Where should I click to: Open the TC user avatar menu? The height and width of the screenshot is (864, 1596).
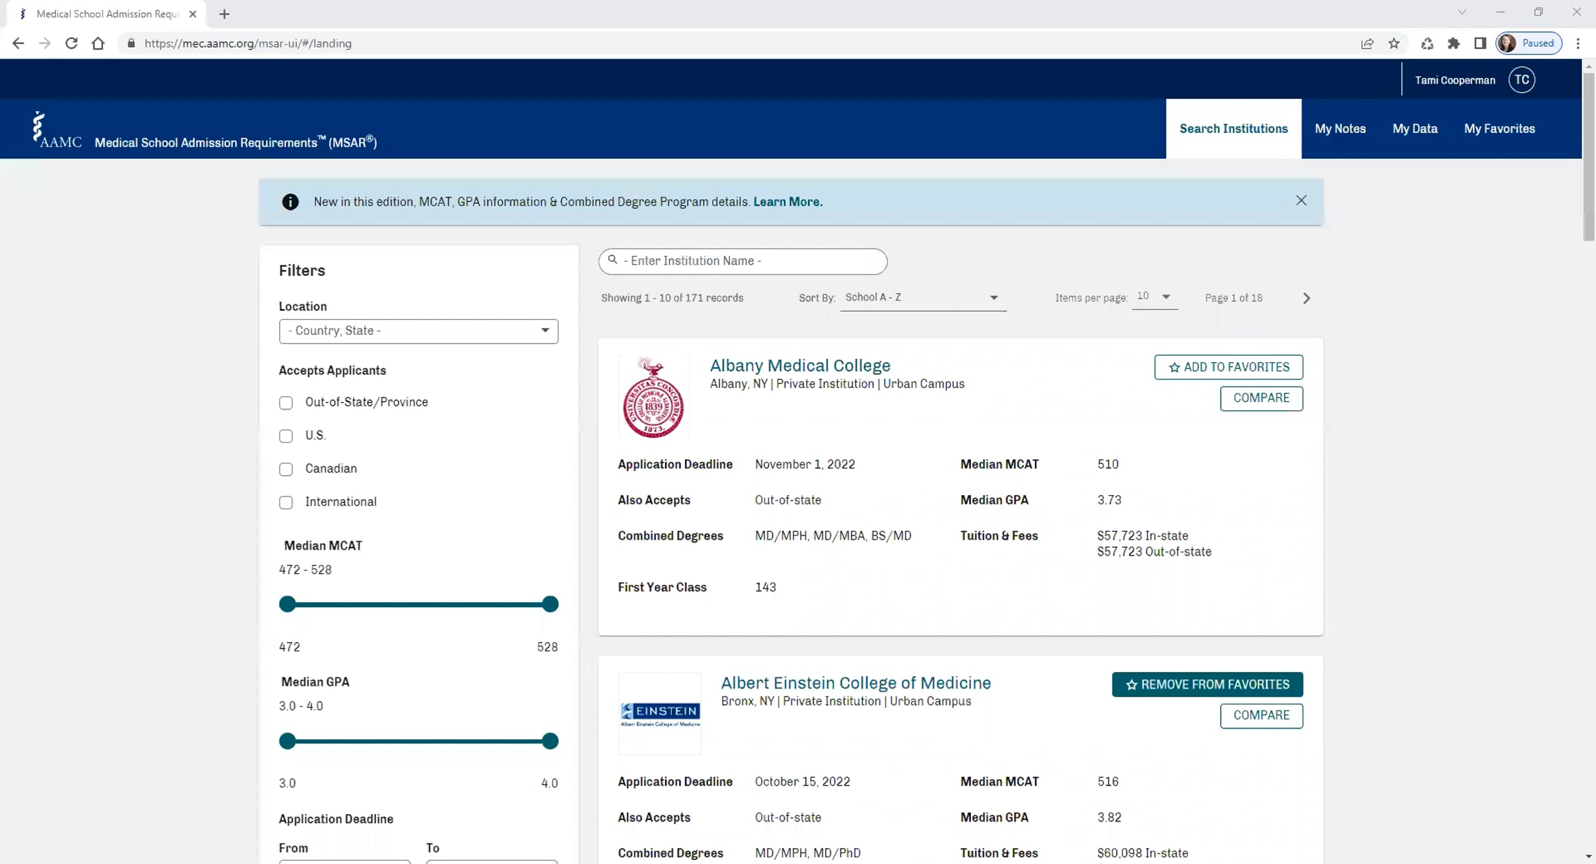[x=1522, y=80]
